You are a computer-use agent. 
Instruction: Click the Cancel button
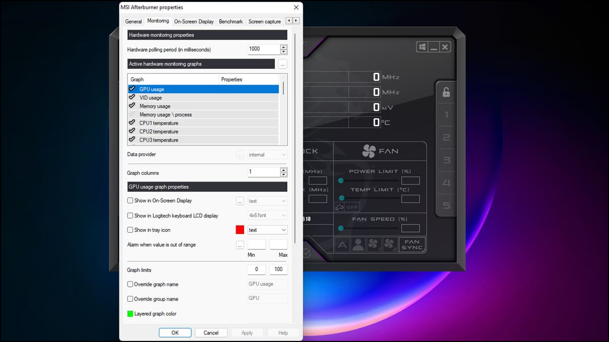pyautogui.click(x=211, y=333)
